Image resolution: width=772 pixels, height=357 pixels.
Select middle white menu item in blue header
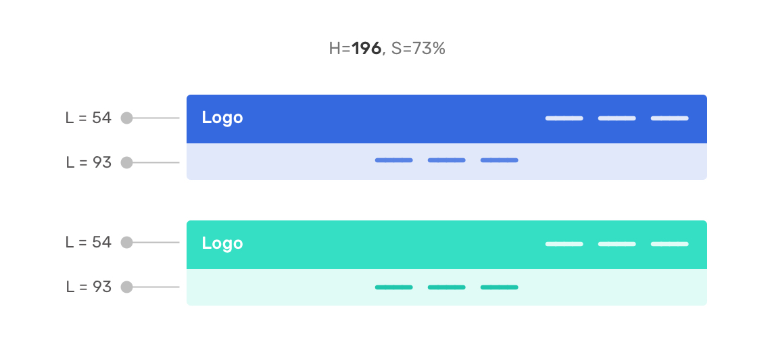click(617, 118)
